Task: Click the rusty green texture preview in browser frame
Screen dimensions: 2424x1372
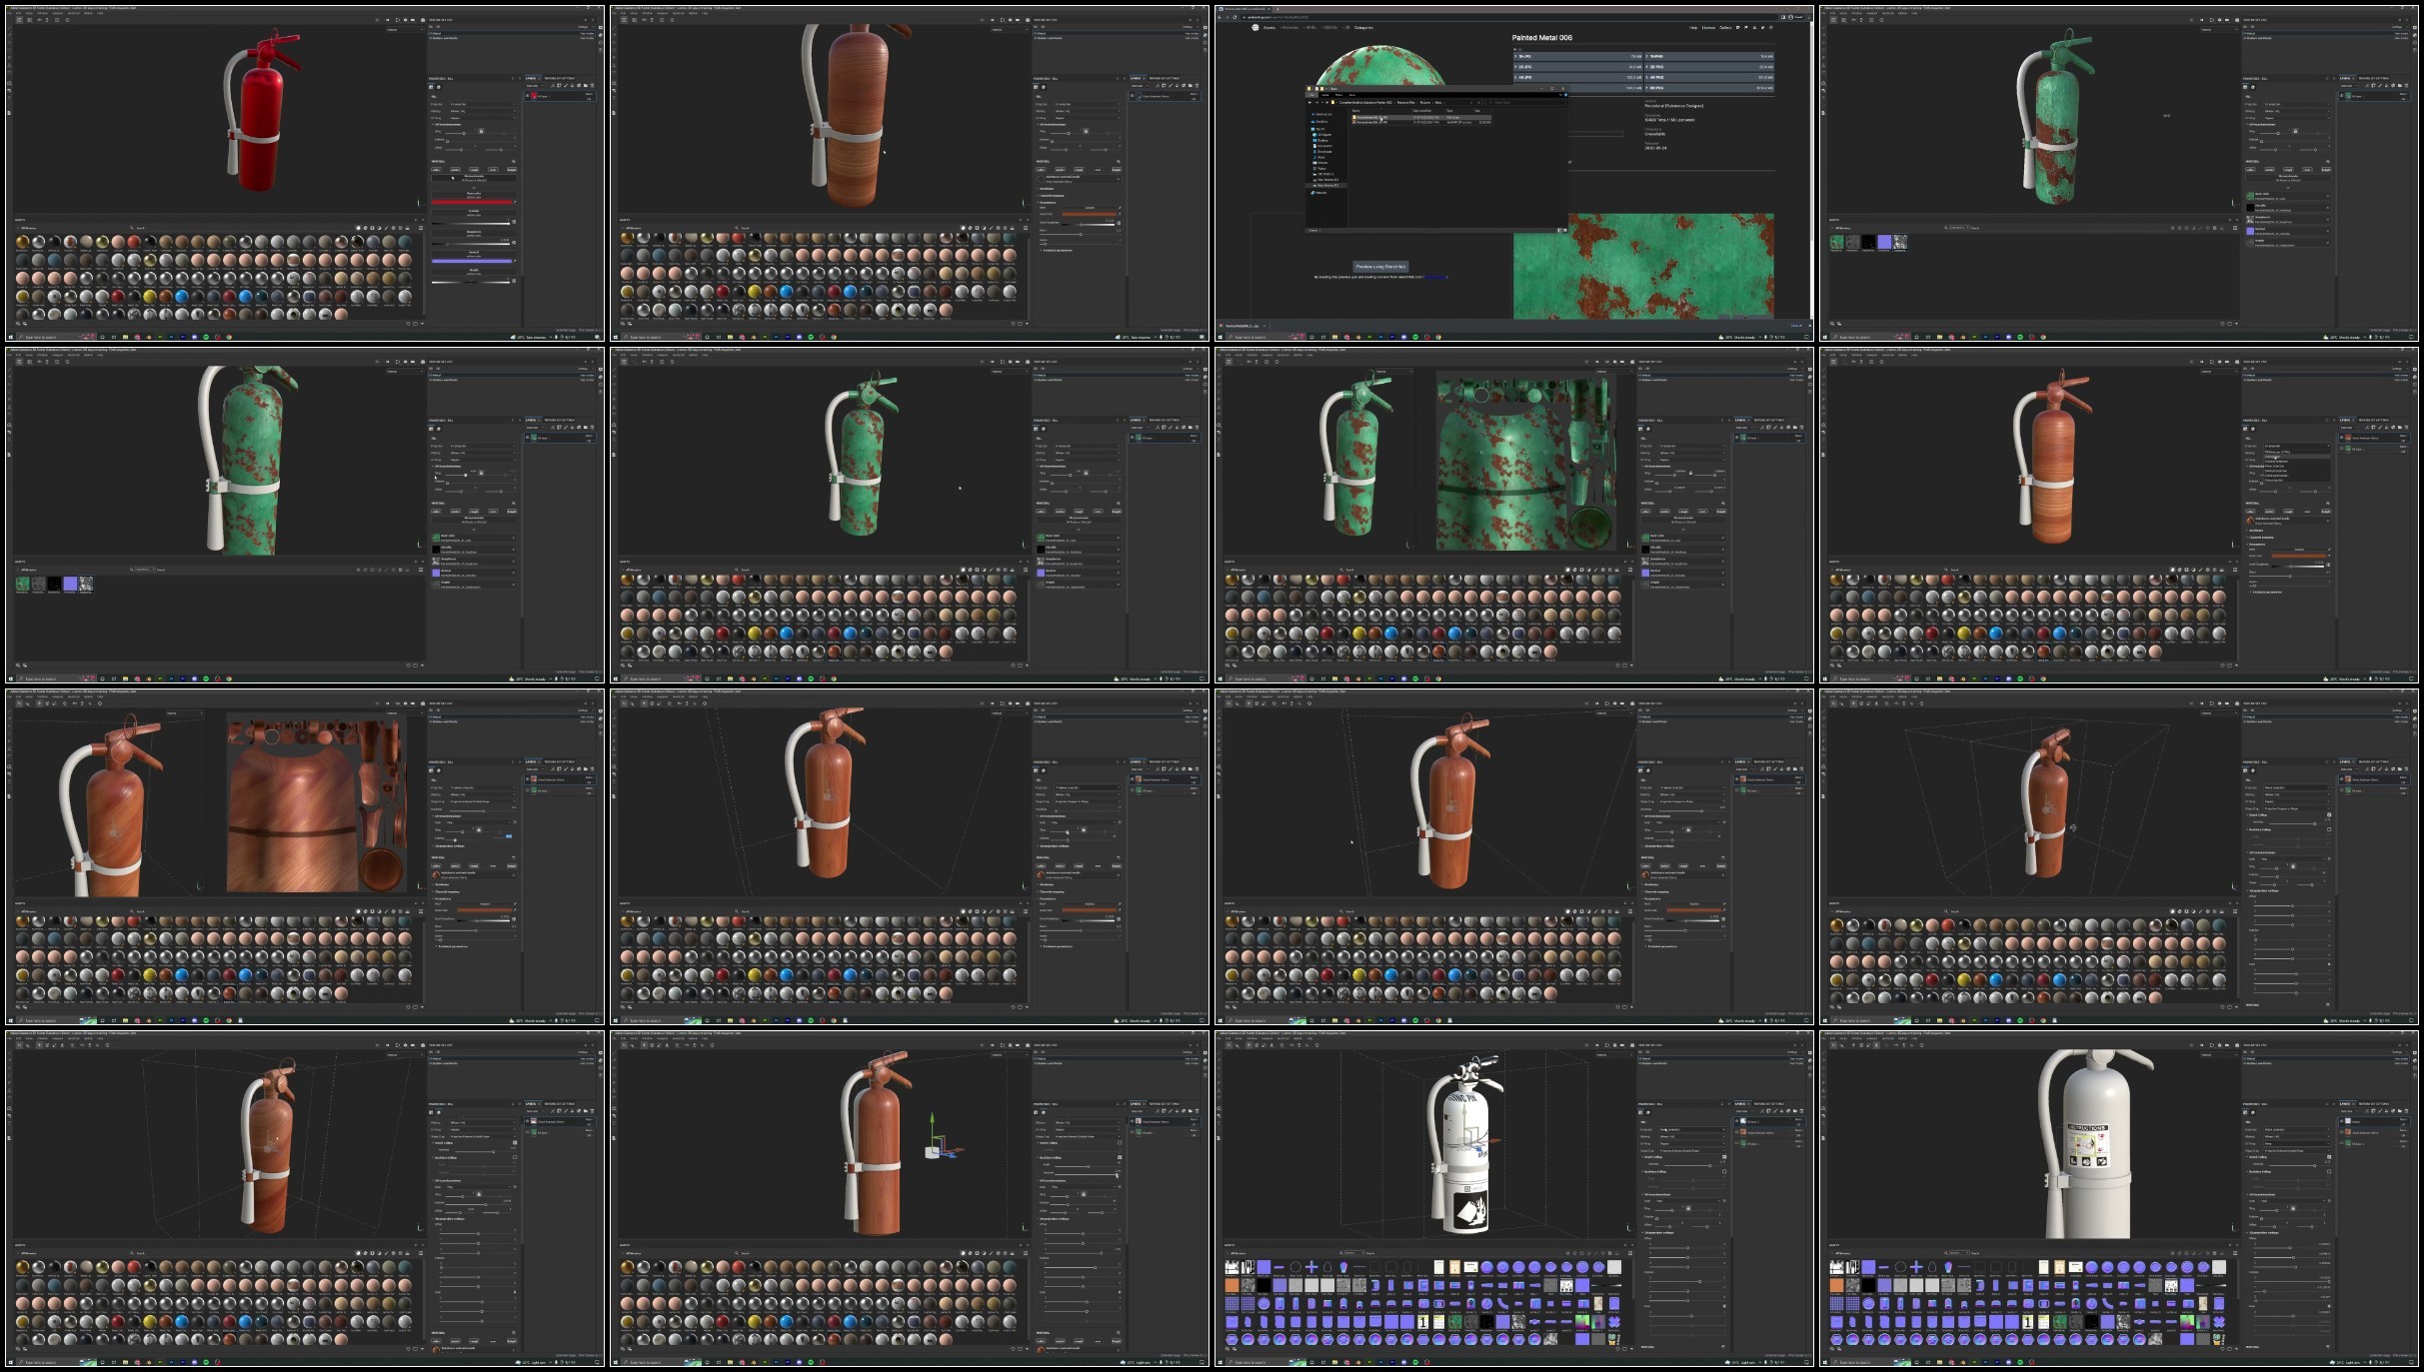Action: [1643, 267]
